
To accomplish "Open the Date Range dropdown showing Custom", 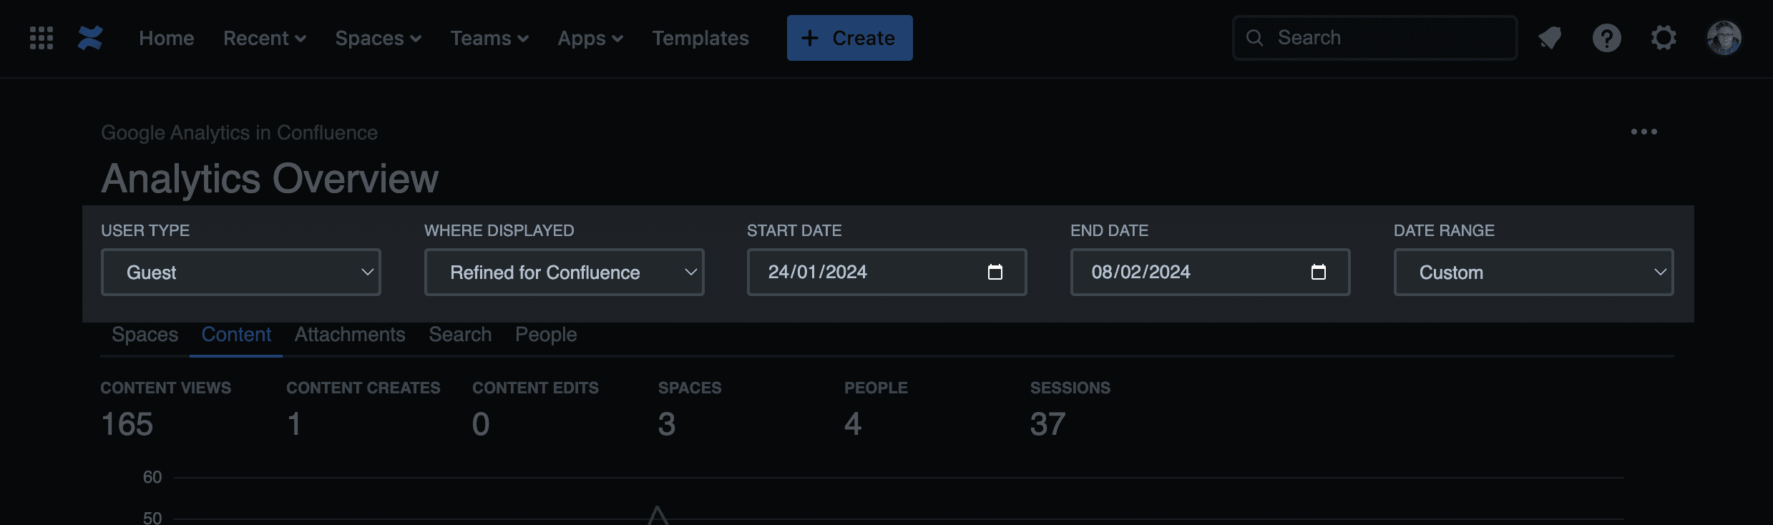I will point(1533,272).
